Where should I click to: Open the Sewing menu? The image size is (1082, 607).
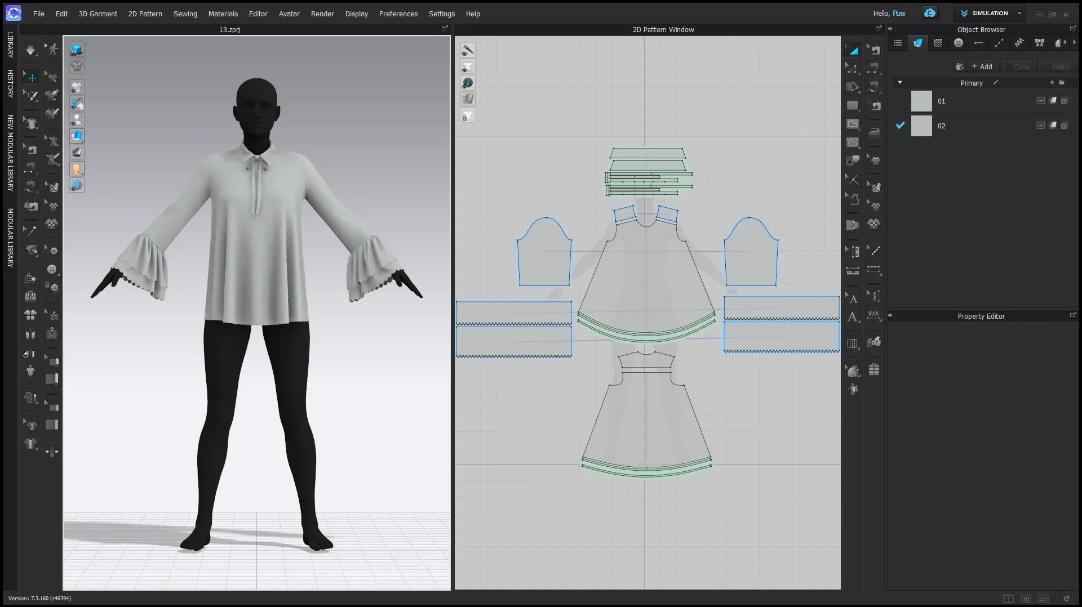tap(185, 14)
